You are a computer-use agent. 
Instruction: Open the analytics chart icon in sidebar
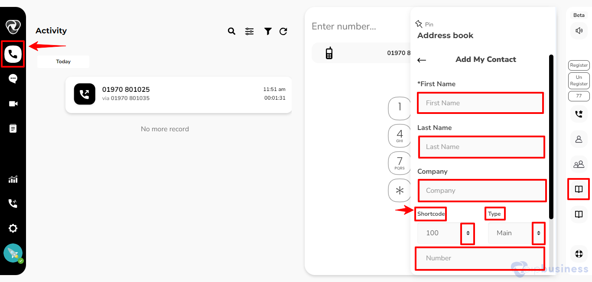click(x=13, y=179)
